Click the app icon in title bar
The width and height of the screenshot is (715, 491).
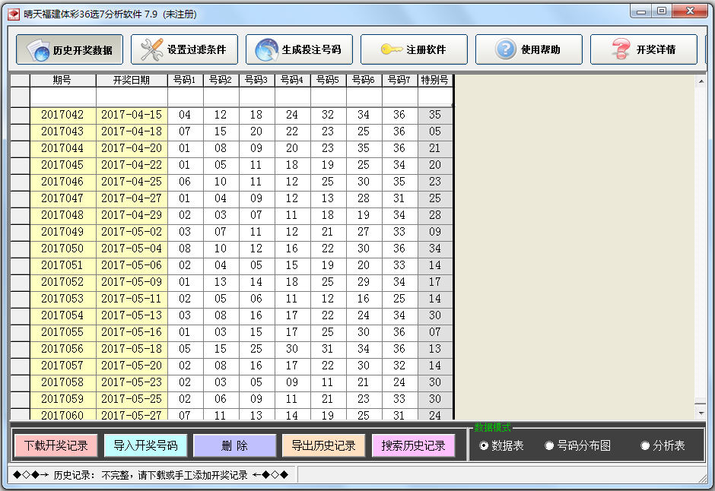point(14,14)
